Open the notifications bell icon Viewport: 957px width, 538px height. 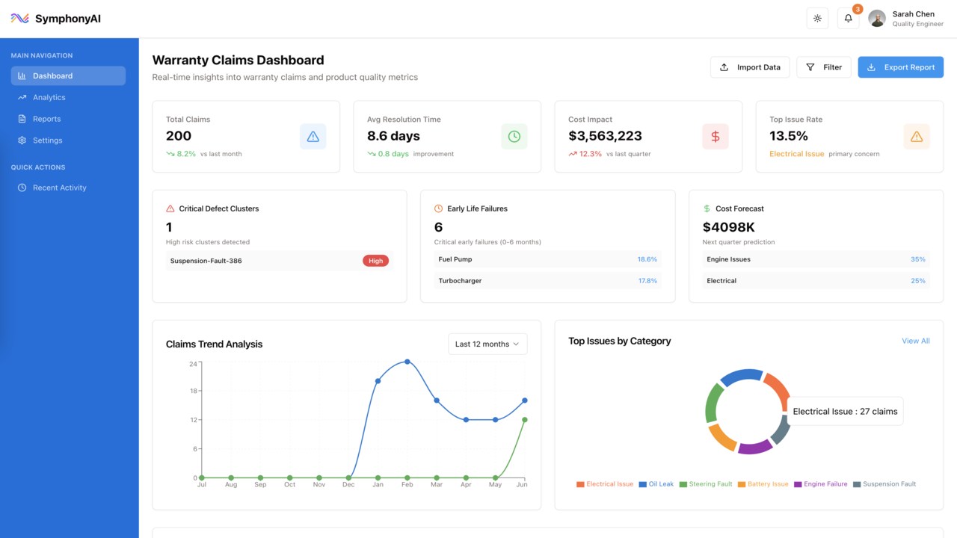click(x=848, y=19)
